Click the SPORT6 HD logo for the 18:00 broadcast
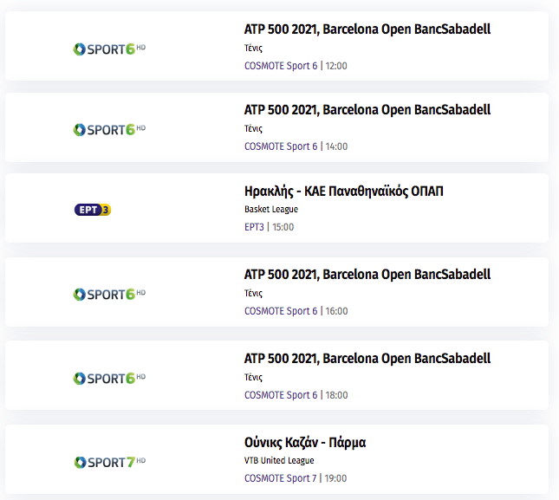This screenshot has height=500, width=559. (109, 378)
